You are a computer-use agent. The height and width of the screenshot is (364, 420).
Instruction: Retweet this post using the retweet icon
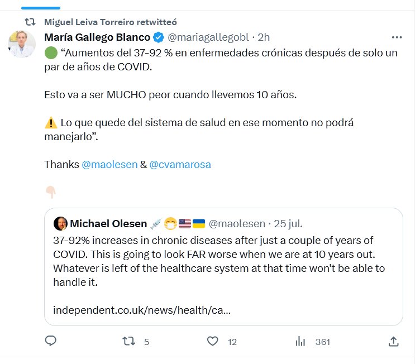[128, 341]
